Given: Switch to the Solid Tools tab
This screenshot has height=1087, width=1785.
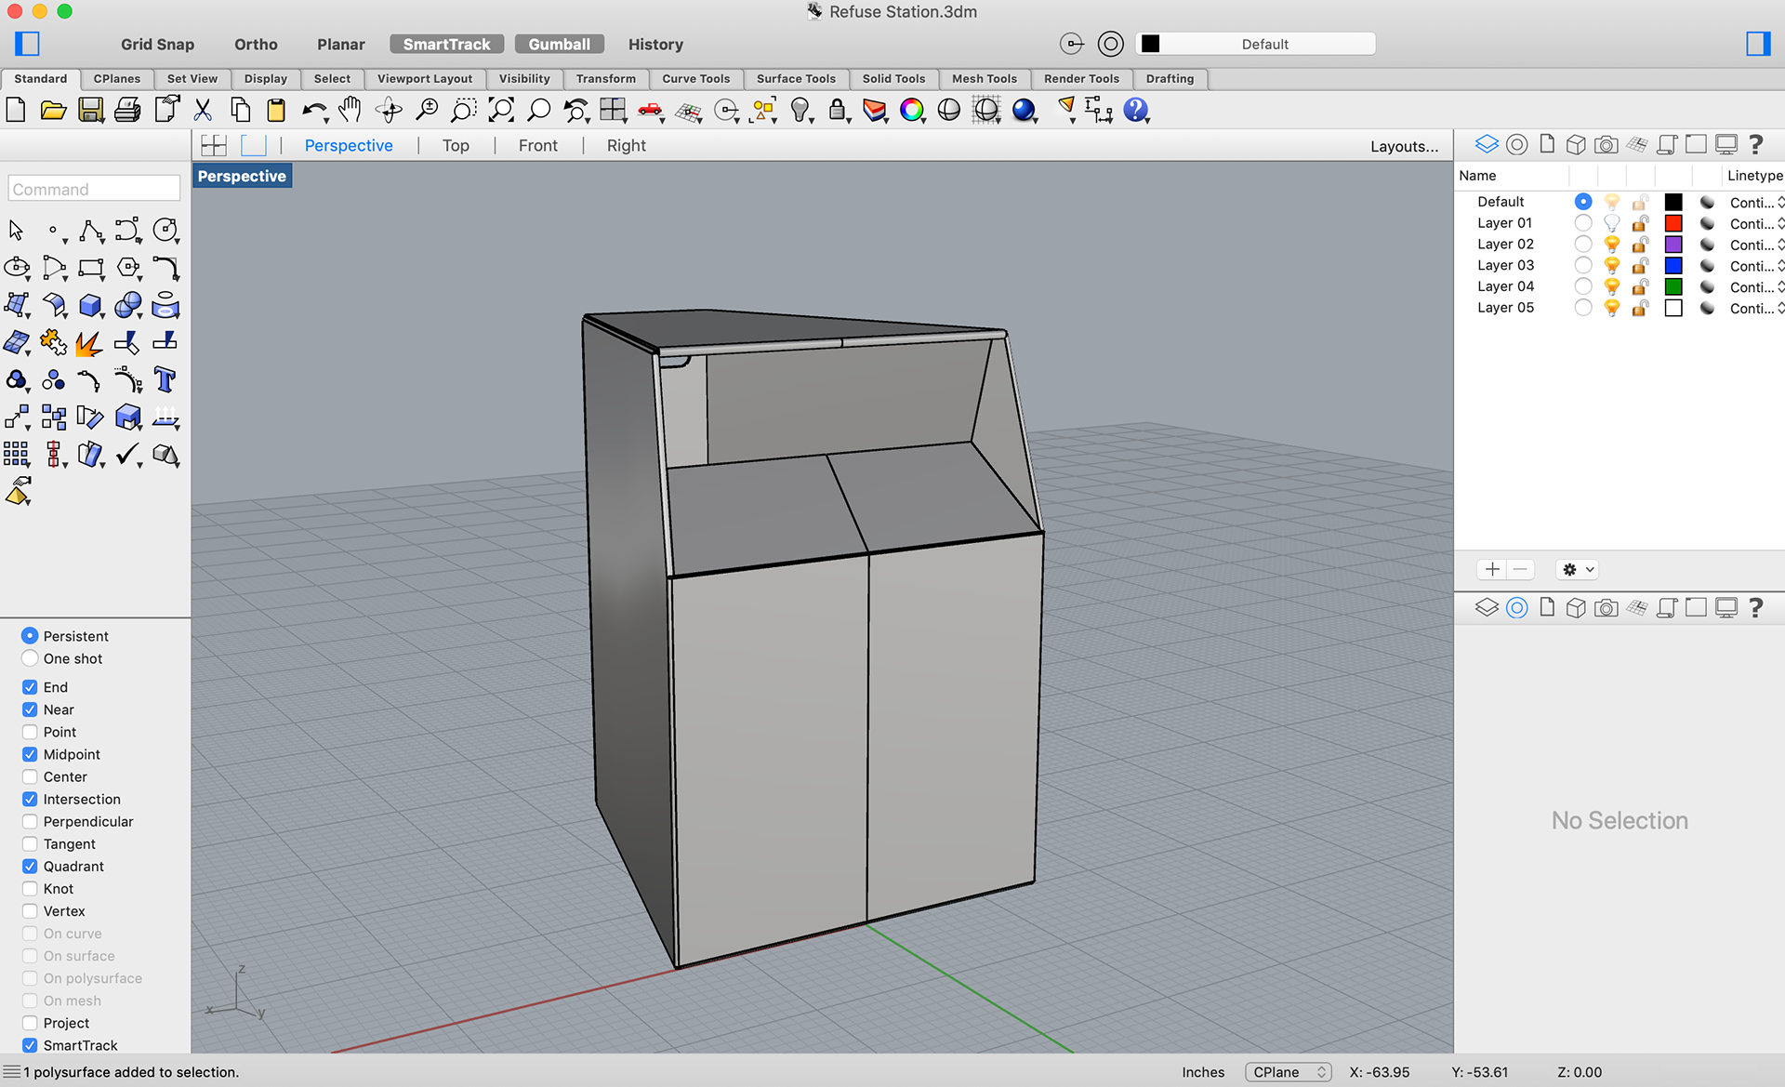Looking at the screenshot, I should tap(893, 79).
